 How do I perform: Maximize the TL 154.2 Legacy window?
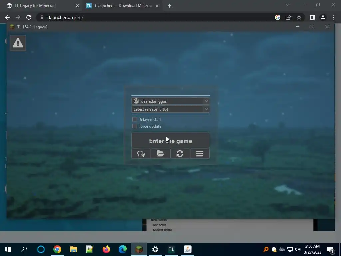(x=312, y=27)
